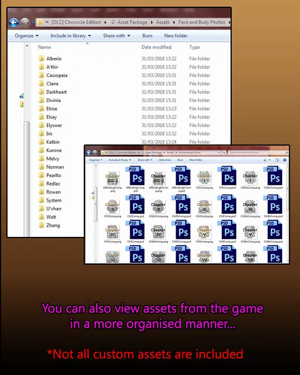Select AltEndingComp.png chapter XIII-2 thumbnail
The height and width of the screenshot is (375, 300).
click(x=113, y=178)
